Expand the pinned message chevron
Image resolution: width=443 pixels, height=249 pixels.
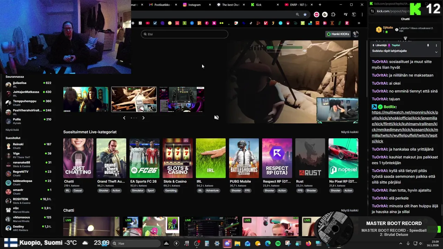coord(436,52)
